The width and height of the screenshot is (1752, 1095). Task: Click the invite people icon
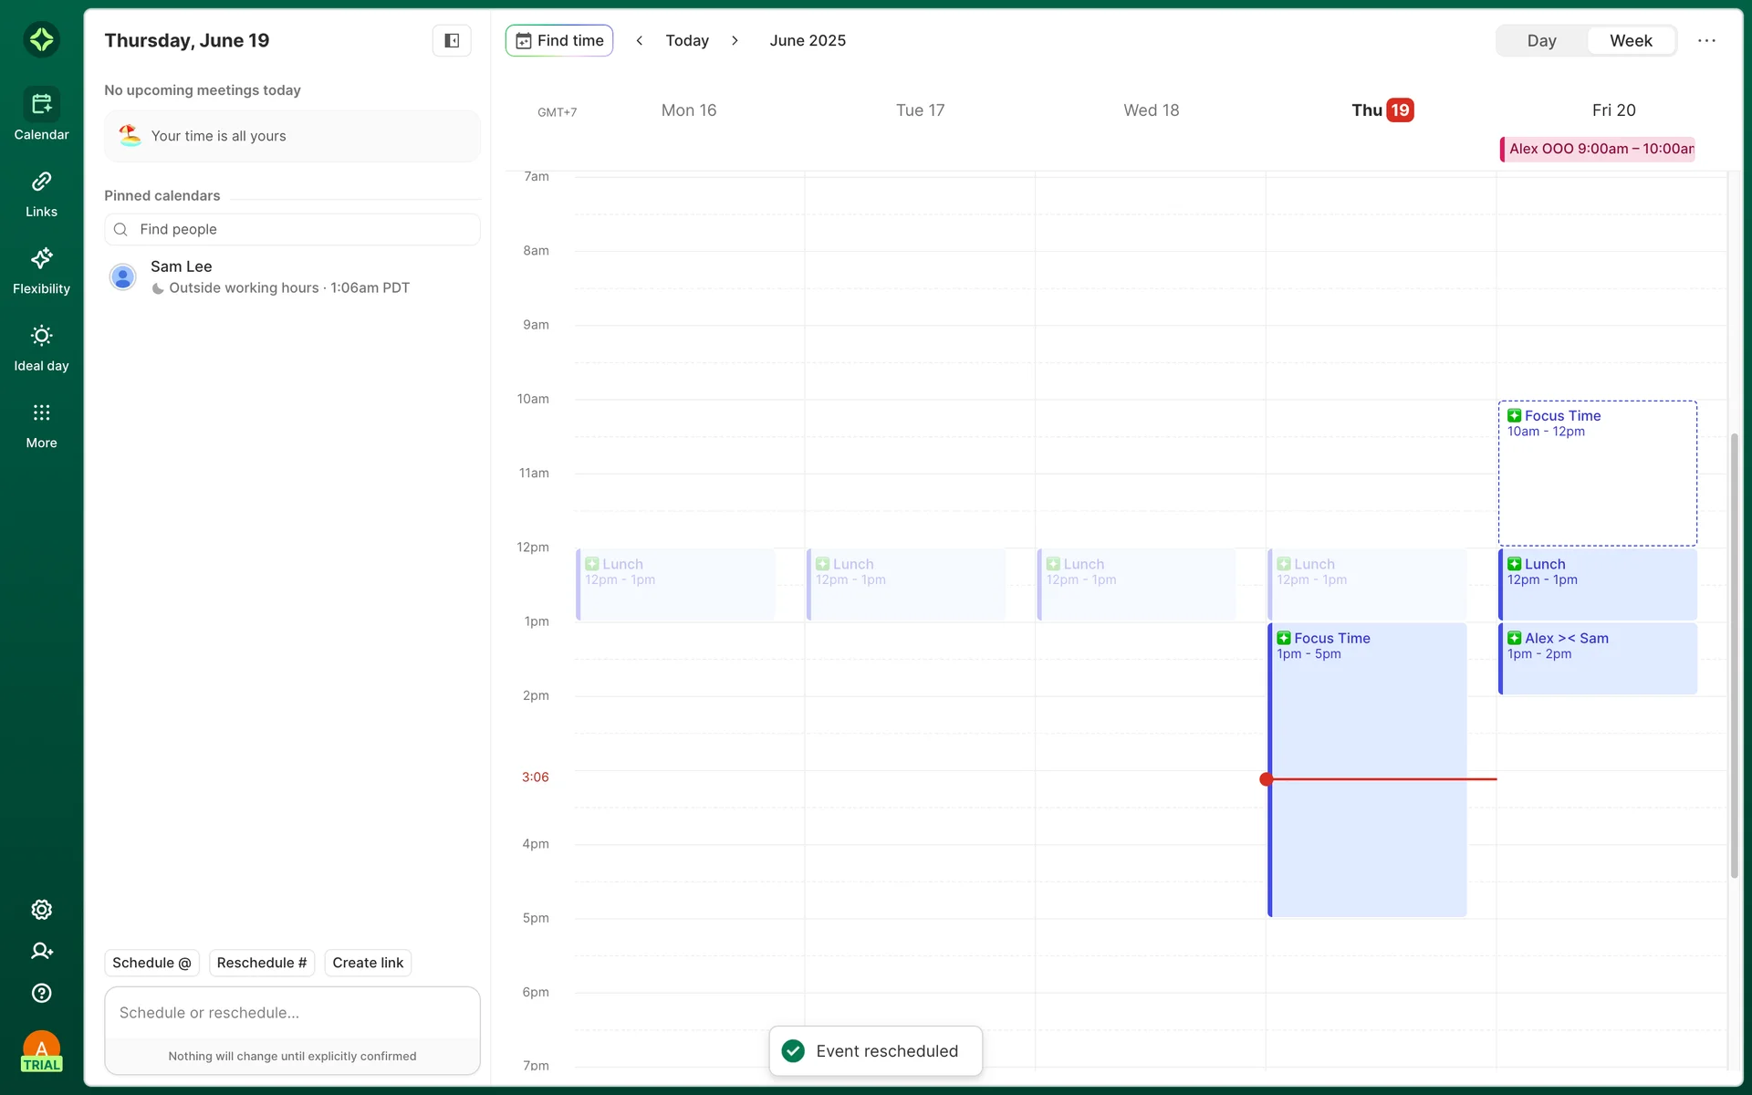(41, 951)
